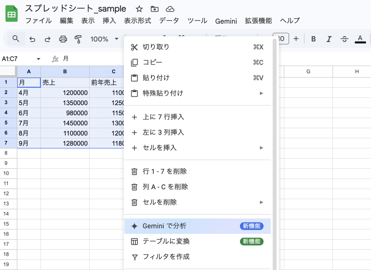Star the スプレッドシート_sample document
The height and width of the screenshot is (270, 371).
tap(139, 9)
